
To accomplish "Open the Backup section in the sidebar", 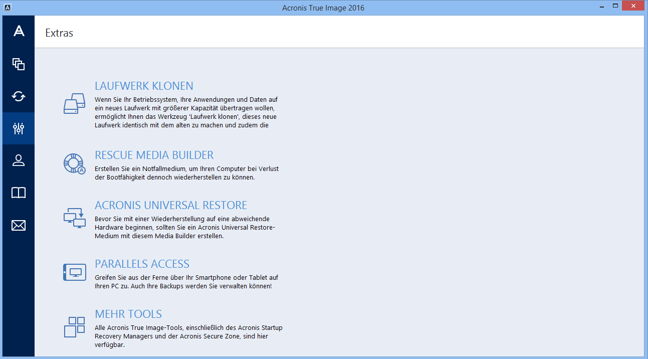I will [x=19, y=64].
